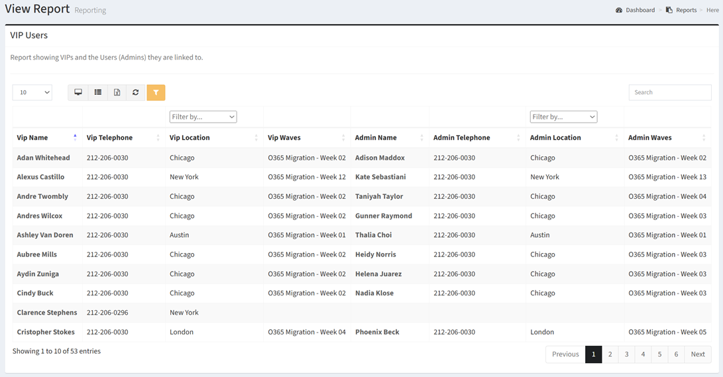Export the report with the Excel icon
The height and width of the screenshot is (377, 723).
117,93
